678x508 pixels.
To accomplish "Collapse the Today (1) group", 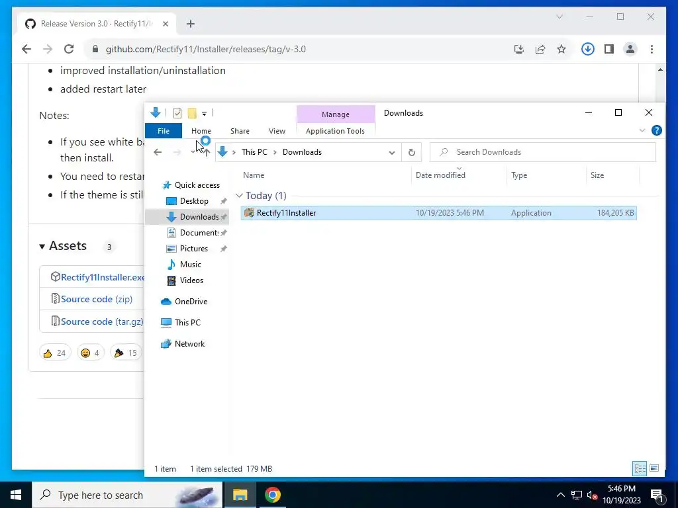I will (239, 196).
